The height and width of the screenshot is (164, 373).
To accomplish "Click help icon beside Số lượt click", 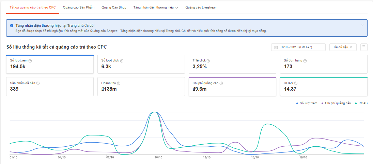I will [x=122, y=61].
